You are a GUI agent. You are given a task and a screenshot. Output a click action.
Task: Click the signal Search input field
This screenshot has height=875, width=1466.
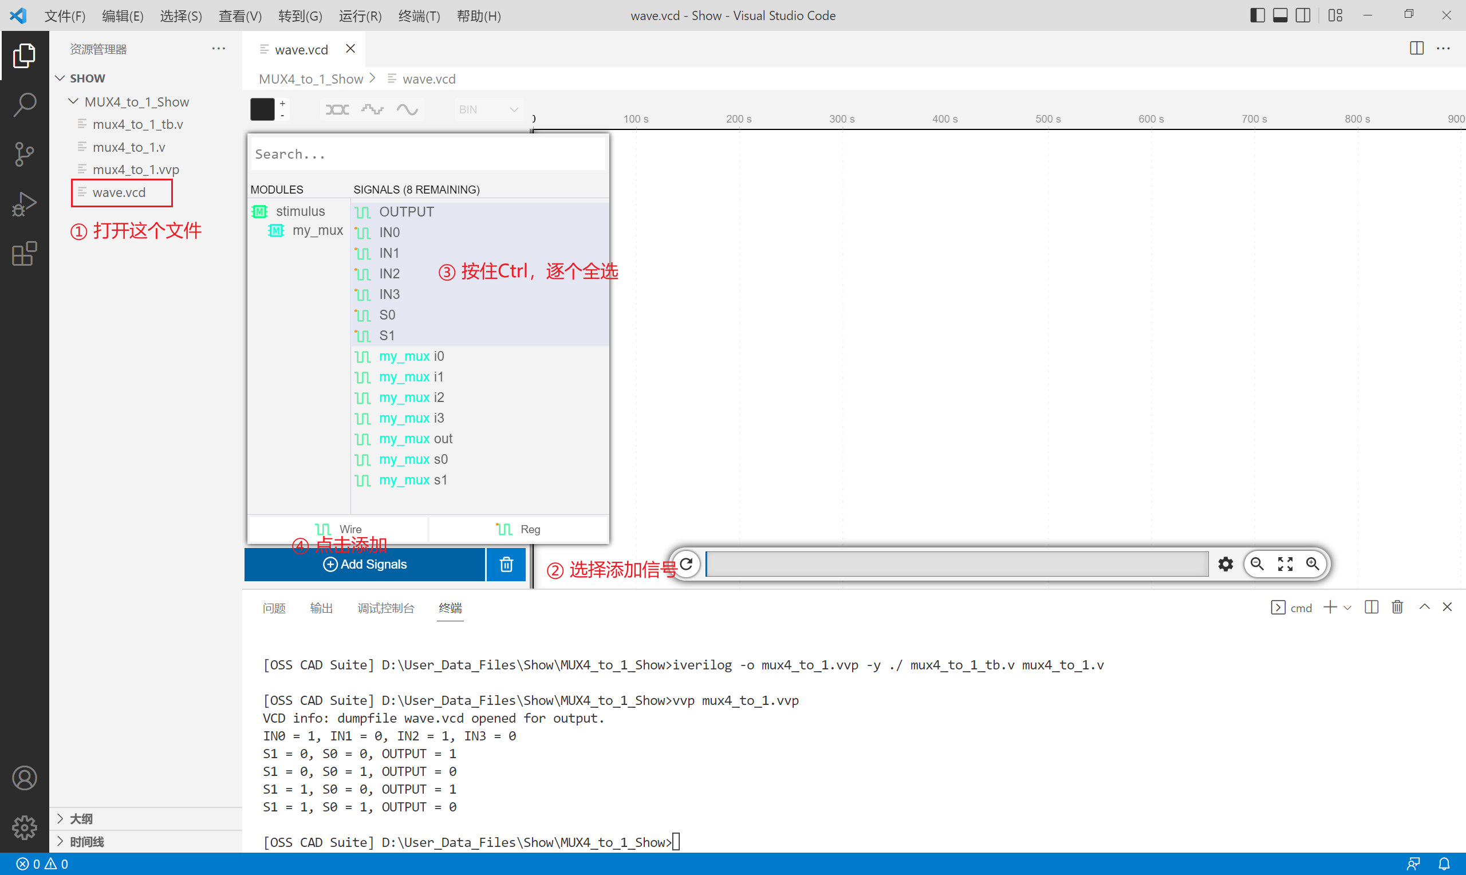pos(428,154)
